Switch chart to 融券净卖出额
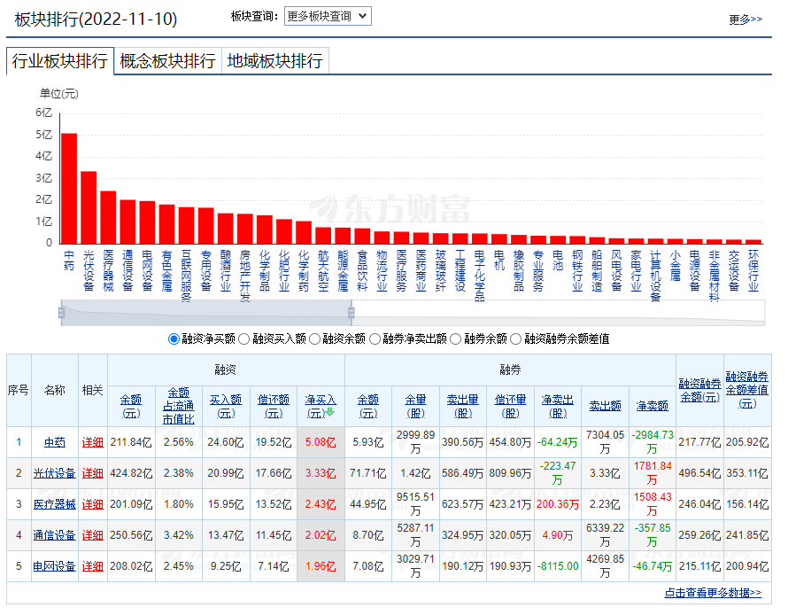The height and width of the screenshot is (615, 788). pyautogui.click(x=375, y=339)
